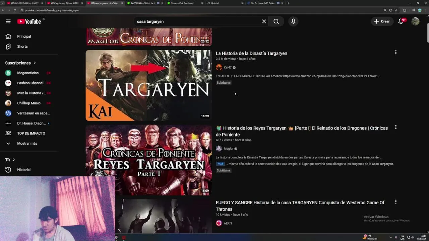Open 'Historia de los Reyes Targaryen' title
Screen dimensions: 429x241
302,131
